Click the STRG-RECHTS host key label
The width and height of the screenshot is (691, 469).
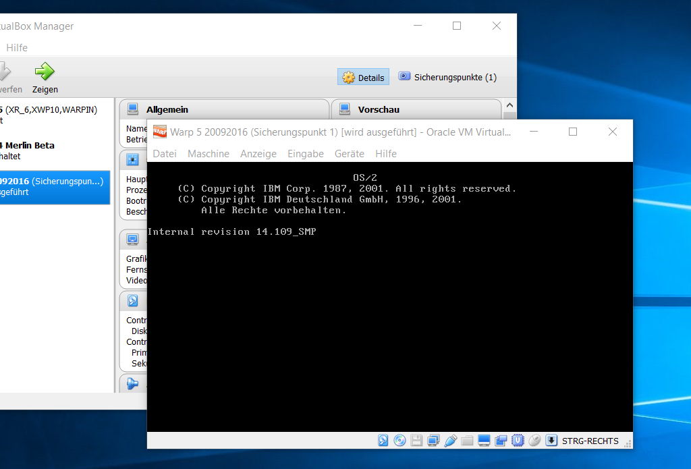pos(590,441)
